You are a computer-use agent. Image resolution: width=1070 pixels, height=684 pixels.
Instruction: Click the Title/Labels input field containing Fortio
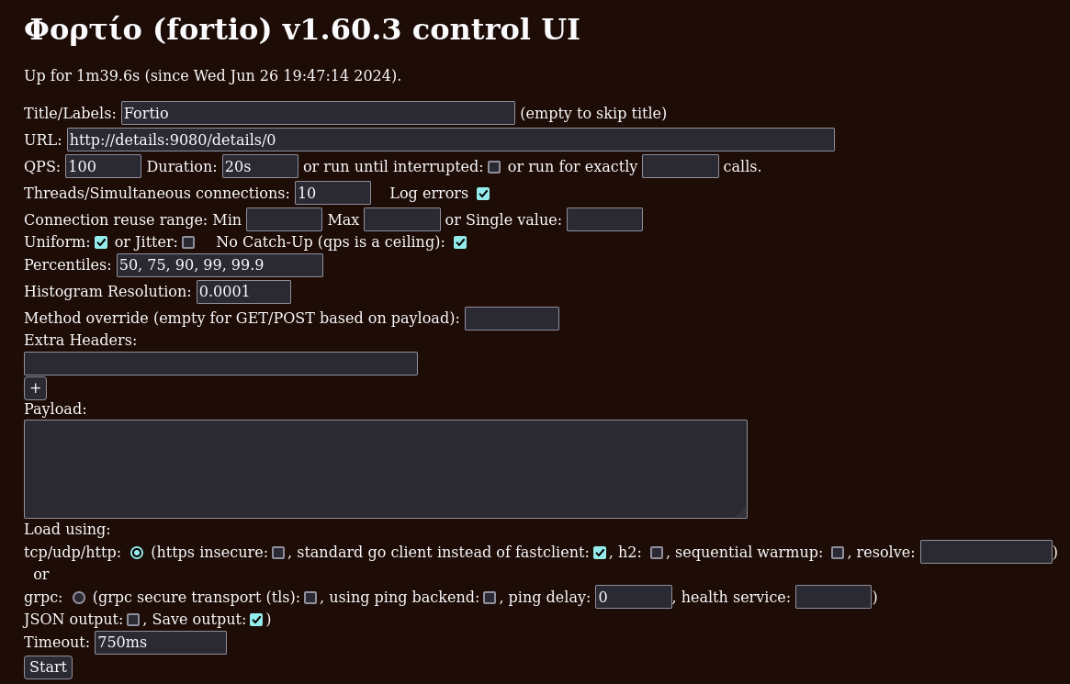pos(318,113)
